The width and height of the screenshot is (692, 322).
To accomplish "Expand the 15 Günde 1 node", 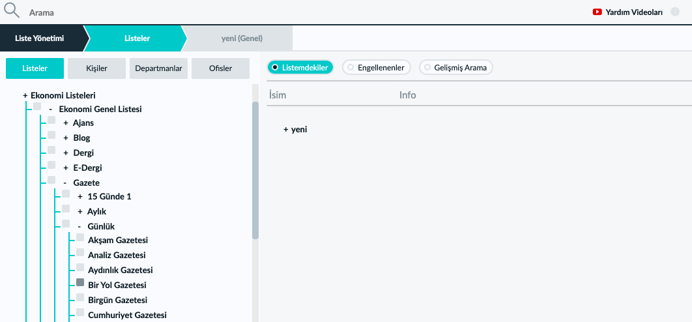I will (80, 197).
